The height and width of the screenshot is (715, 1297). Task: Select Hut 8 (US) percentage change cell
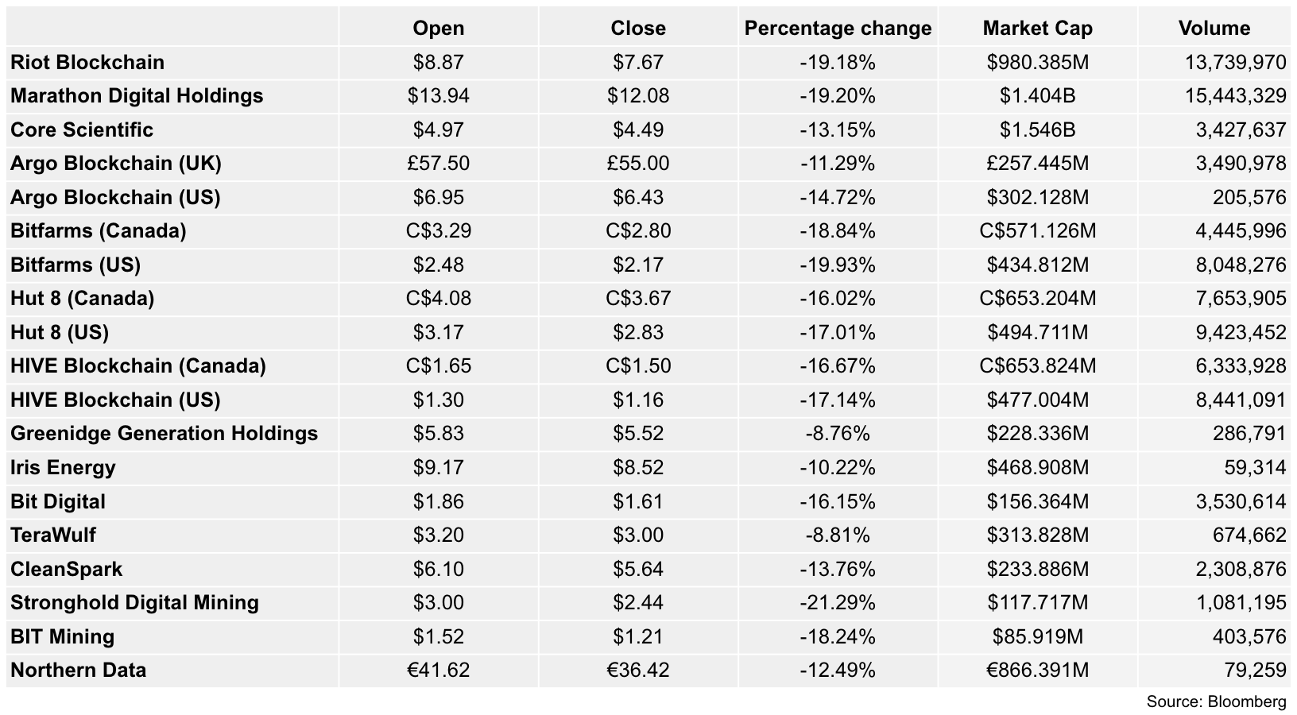838,332
